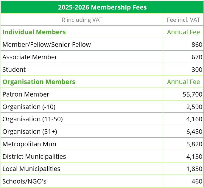The width and height of the screenshot is (204, 188).
Task: Click the District Municipalities row label
Action: [34, 157]
